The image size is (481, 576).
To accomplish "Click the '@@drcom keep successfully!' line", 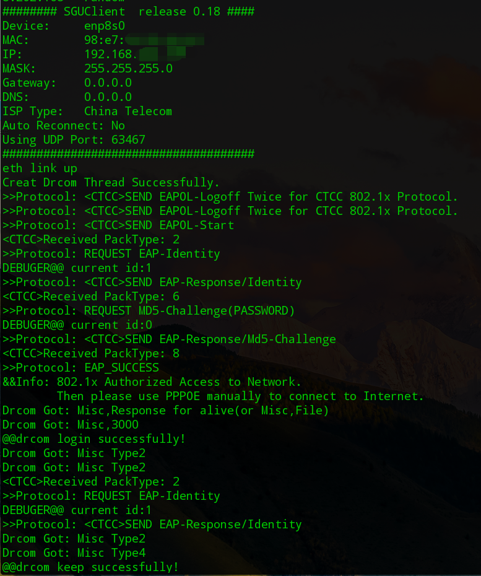I will pos(90,567).
